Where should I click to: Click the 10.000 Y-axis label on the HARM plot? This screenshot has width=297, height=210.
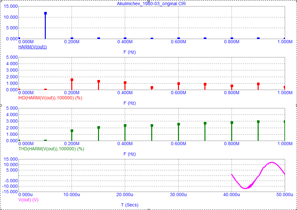click(x=11, y=17)
